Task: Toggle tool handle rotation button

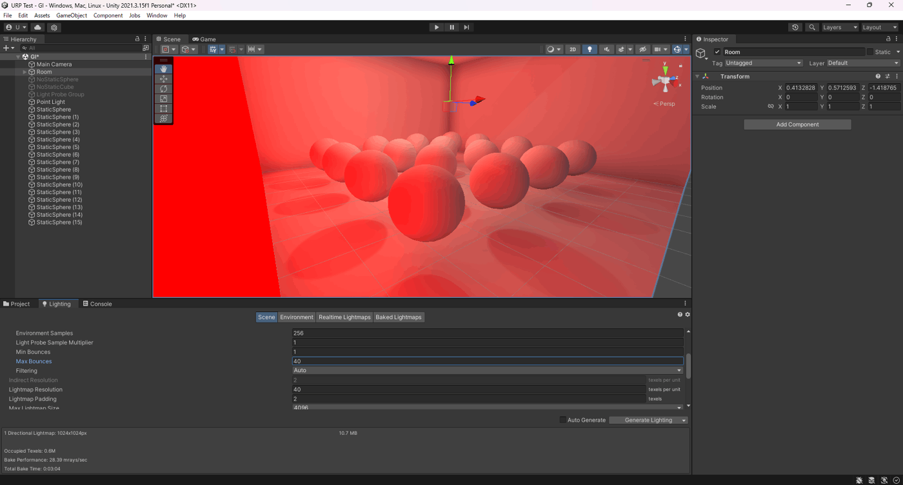Action: click(189, 49)
